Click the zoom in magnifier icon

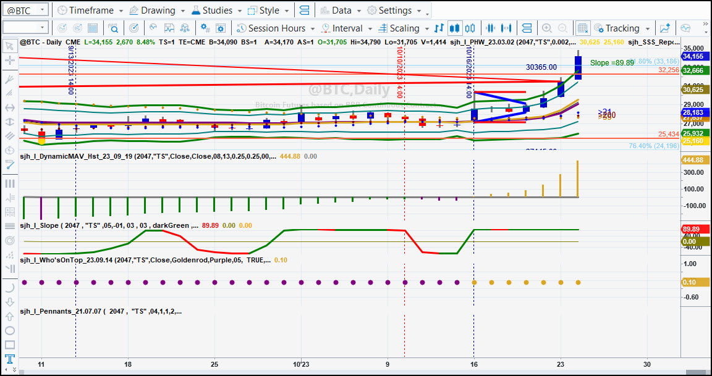point(547,28)
